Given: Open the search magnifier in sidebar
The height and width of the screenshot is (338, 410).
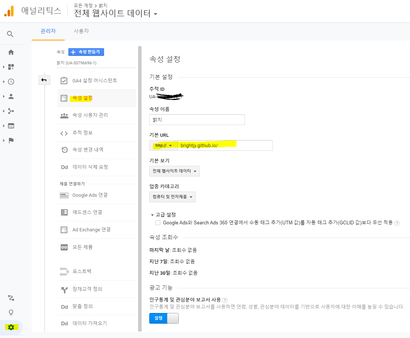Looking at the screenshot, I should point(10,34).
